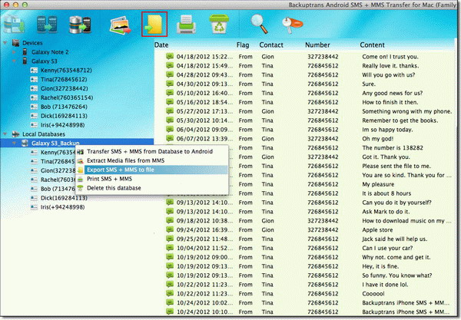
Task: Click the phone icon beside Galaxy S3
Action: click(25, 61)
